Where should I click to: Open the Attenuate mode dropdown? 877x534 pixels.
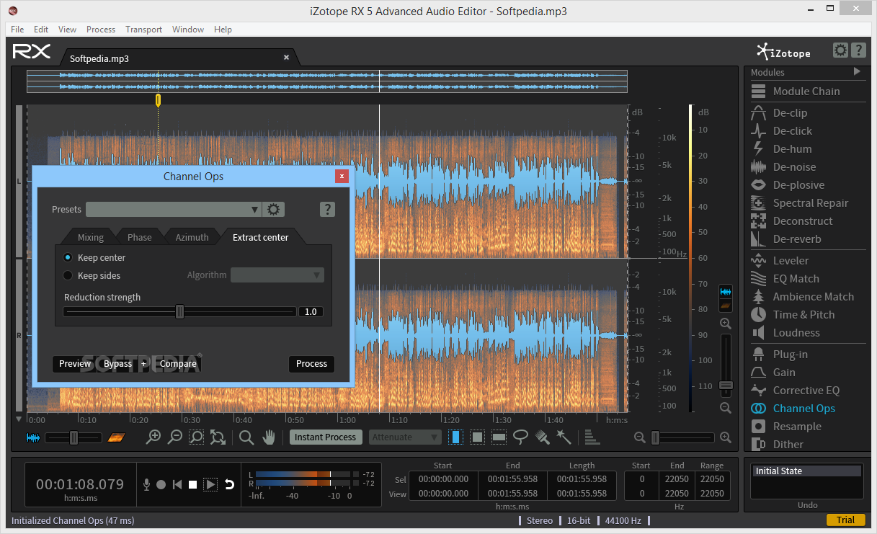point(405,437)
